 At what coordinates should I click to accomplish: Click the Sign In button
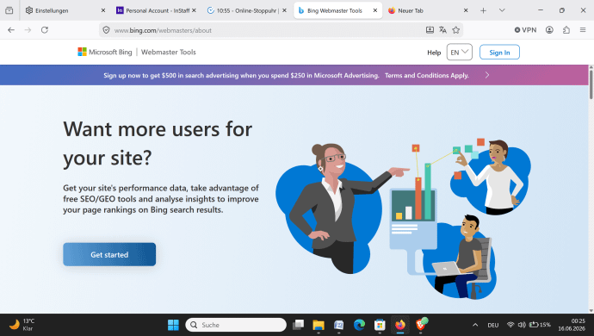click(x=499, y=53)
